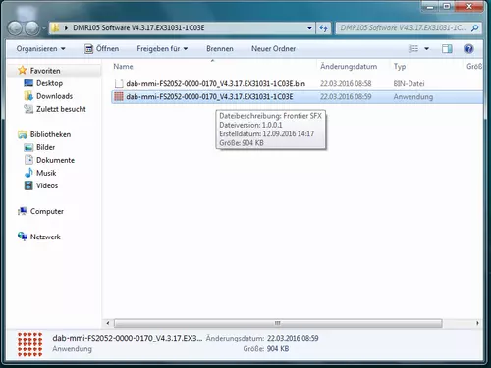The height and width of the screenshot is (368, 491).
Task: Click the Computer icon in sidebar
Action: click(23, 211)
